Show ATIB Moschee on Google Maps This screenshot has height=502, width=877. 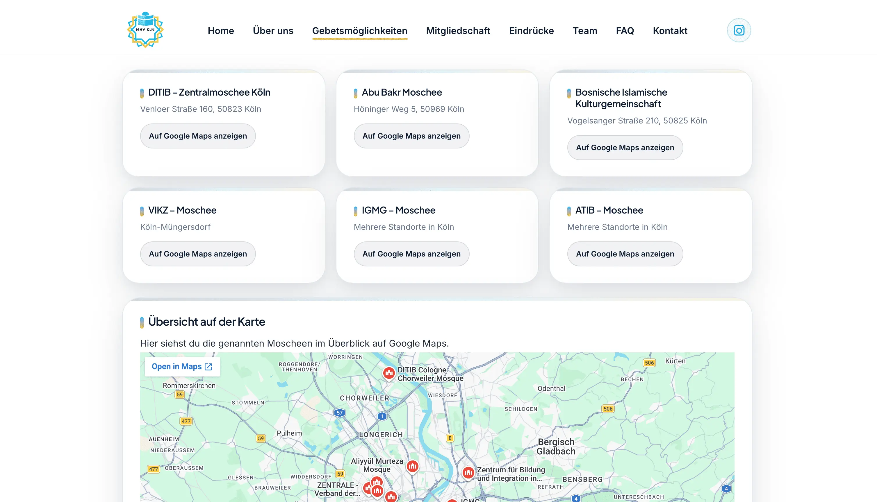pyautogui.click(x=625, y=254)
